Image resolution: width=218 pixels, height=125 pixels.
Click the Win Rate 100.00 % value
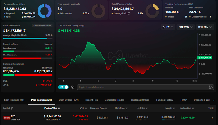tap(172, 12)
